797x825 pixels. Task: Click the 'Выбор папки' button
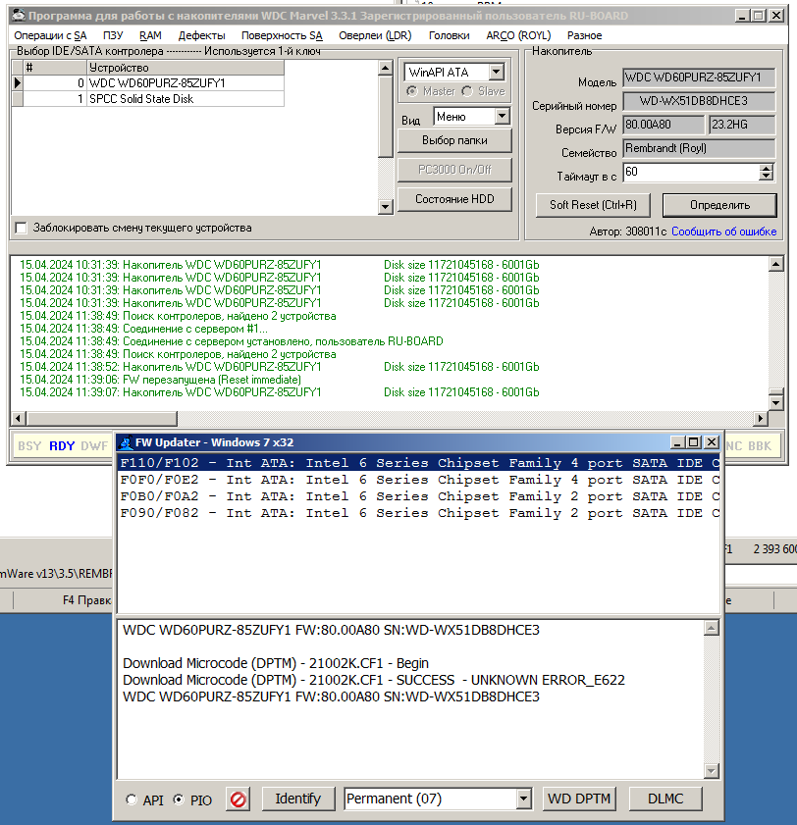click(x=454, y=140)
